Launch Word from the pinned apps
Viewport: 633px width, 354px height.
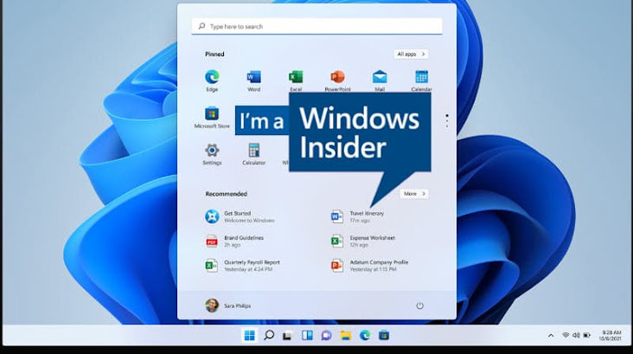point(254,80)
